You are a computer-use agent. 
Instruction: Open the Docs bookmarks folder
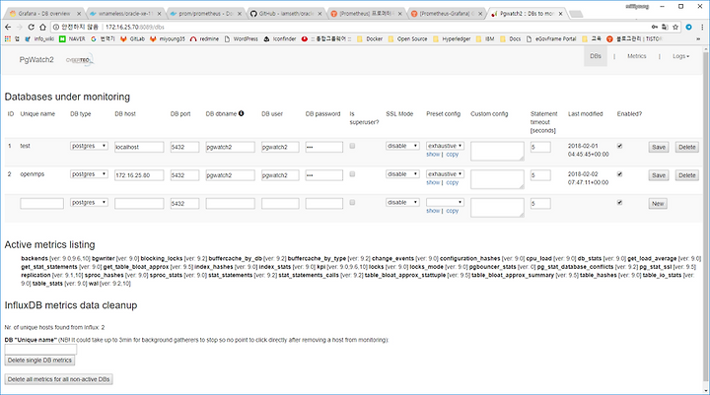coord(511,39)
